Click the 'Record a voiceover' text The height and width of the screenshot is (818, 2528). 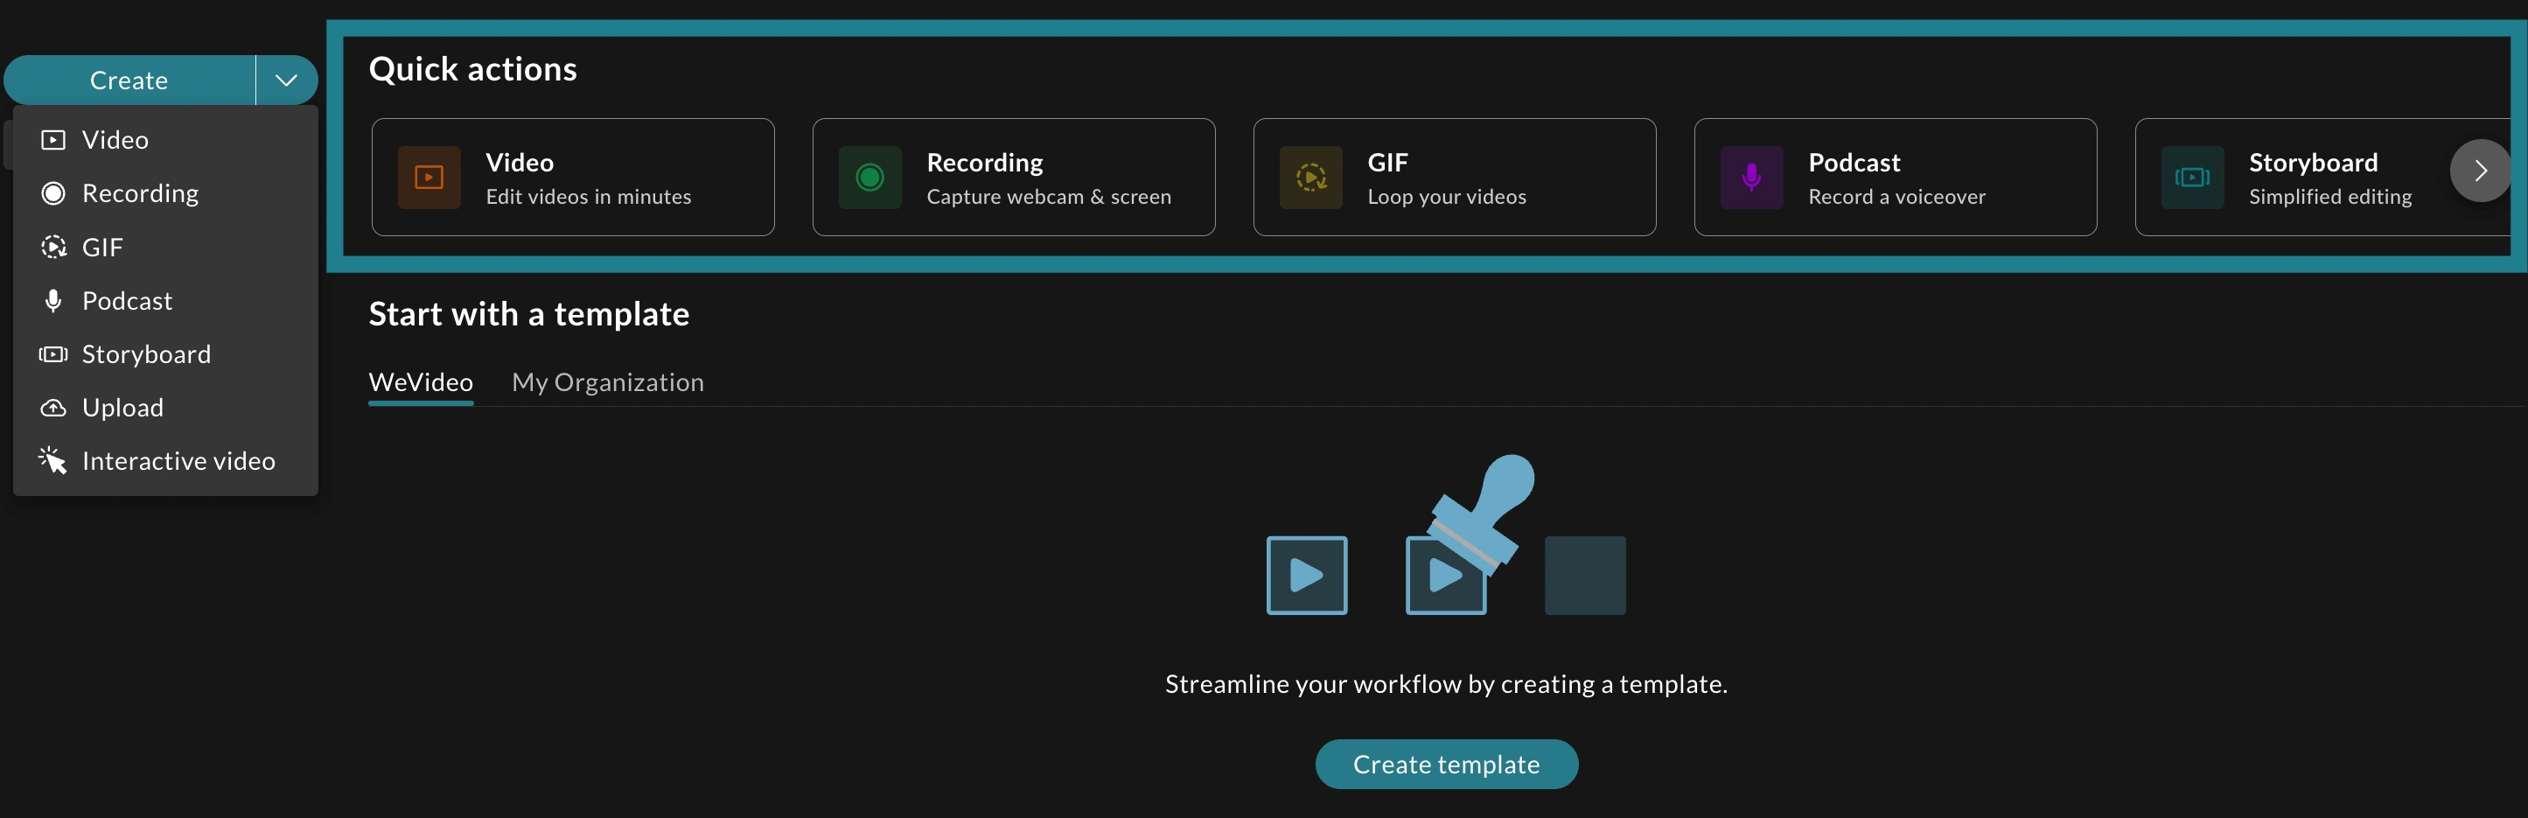point(1896,196)
